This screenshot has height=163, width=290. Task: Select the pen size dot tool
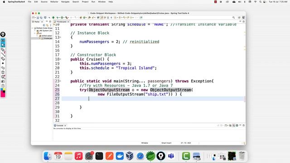pyautogui.click(x=3, y=63)
